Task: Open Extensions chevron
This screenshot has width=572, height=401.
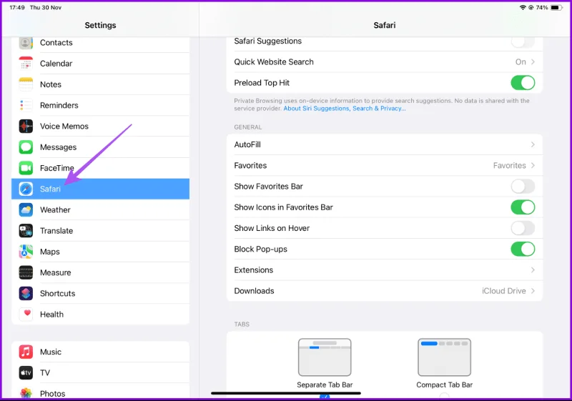Action: coord(533,270)
